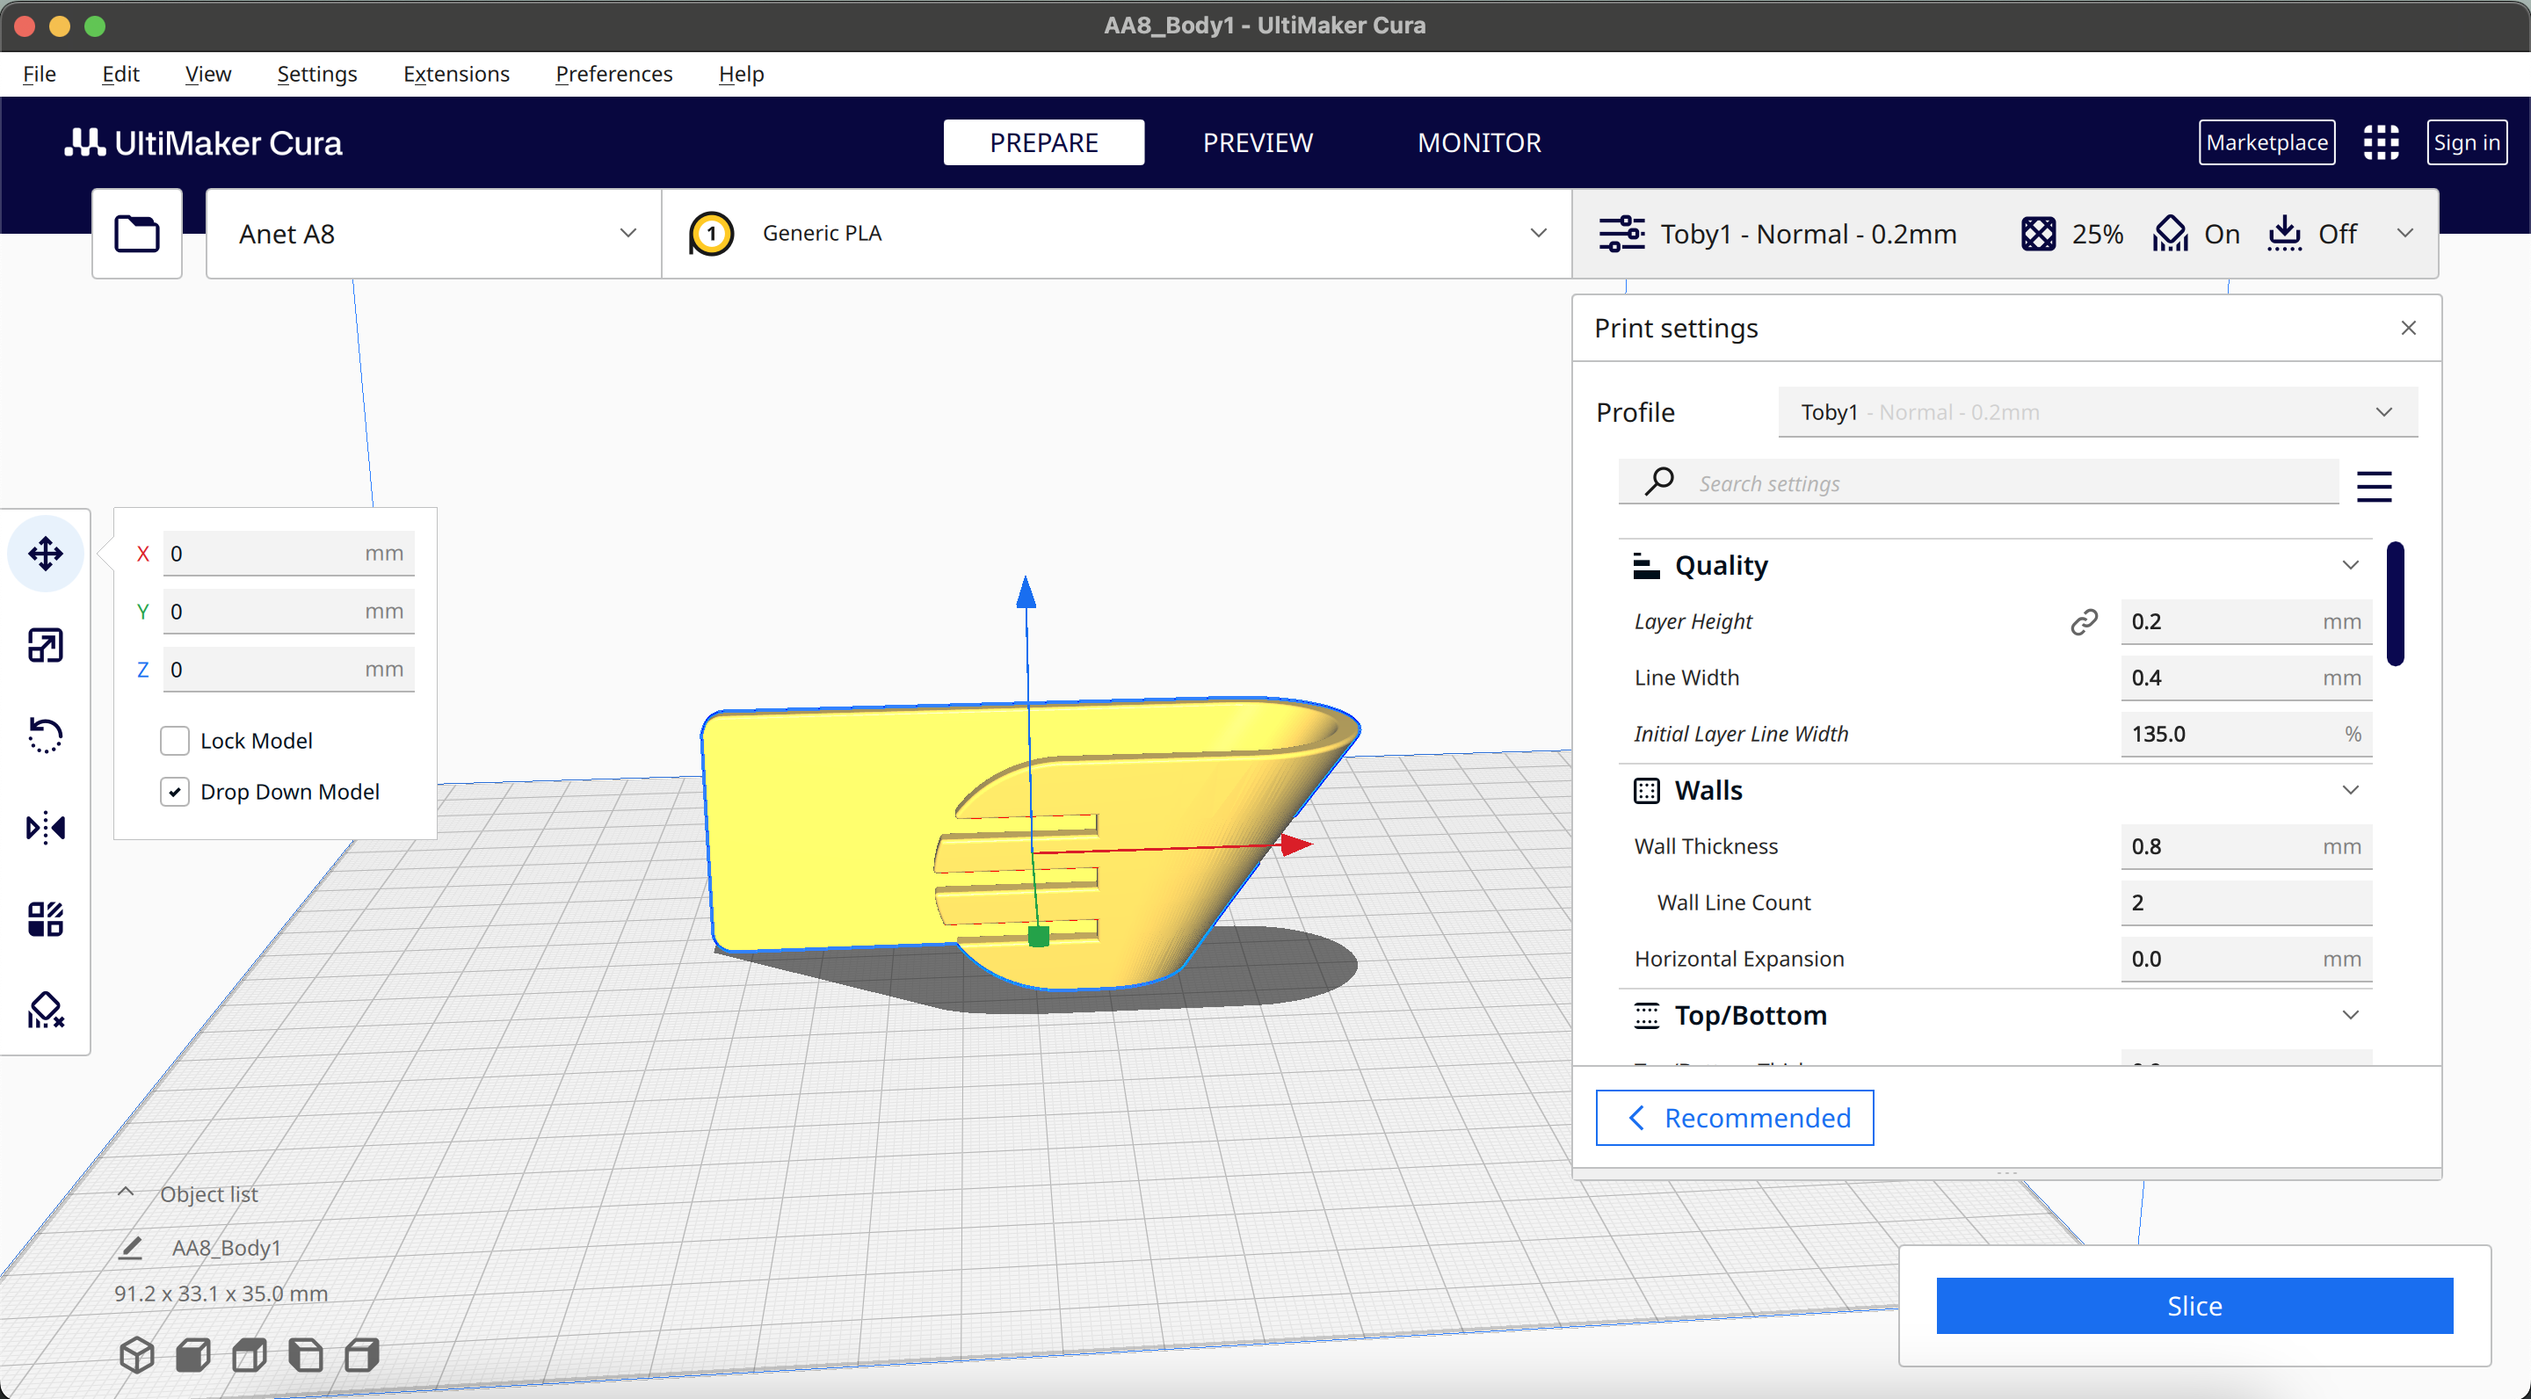Click the extruder 1 material icon
This screenshot has width=2531, height=1399.
tap(711, 234)
